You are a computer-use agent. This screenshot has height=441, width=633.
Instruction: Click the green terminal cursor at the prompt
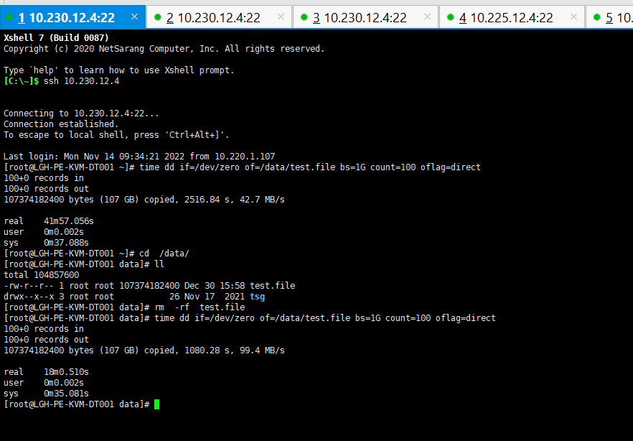tap(156, 404)
